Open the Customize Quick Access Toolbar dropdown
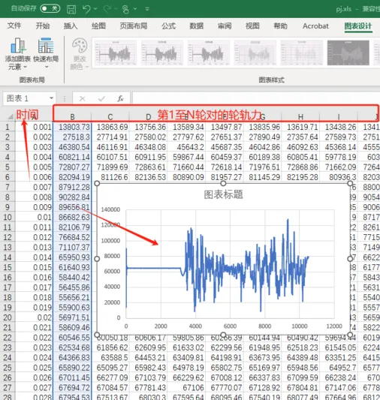This screenshot has width=380, height=400. pyautogui.click(x=147, y=9)
